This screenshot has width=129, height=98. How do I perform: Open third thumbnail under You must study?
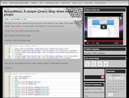point(100,64)
